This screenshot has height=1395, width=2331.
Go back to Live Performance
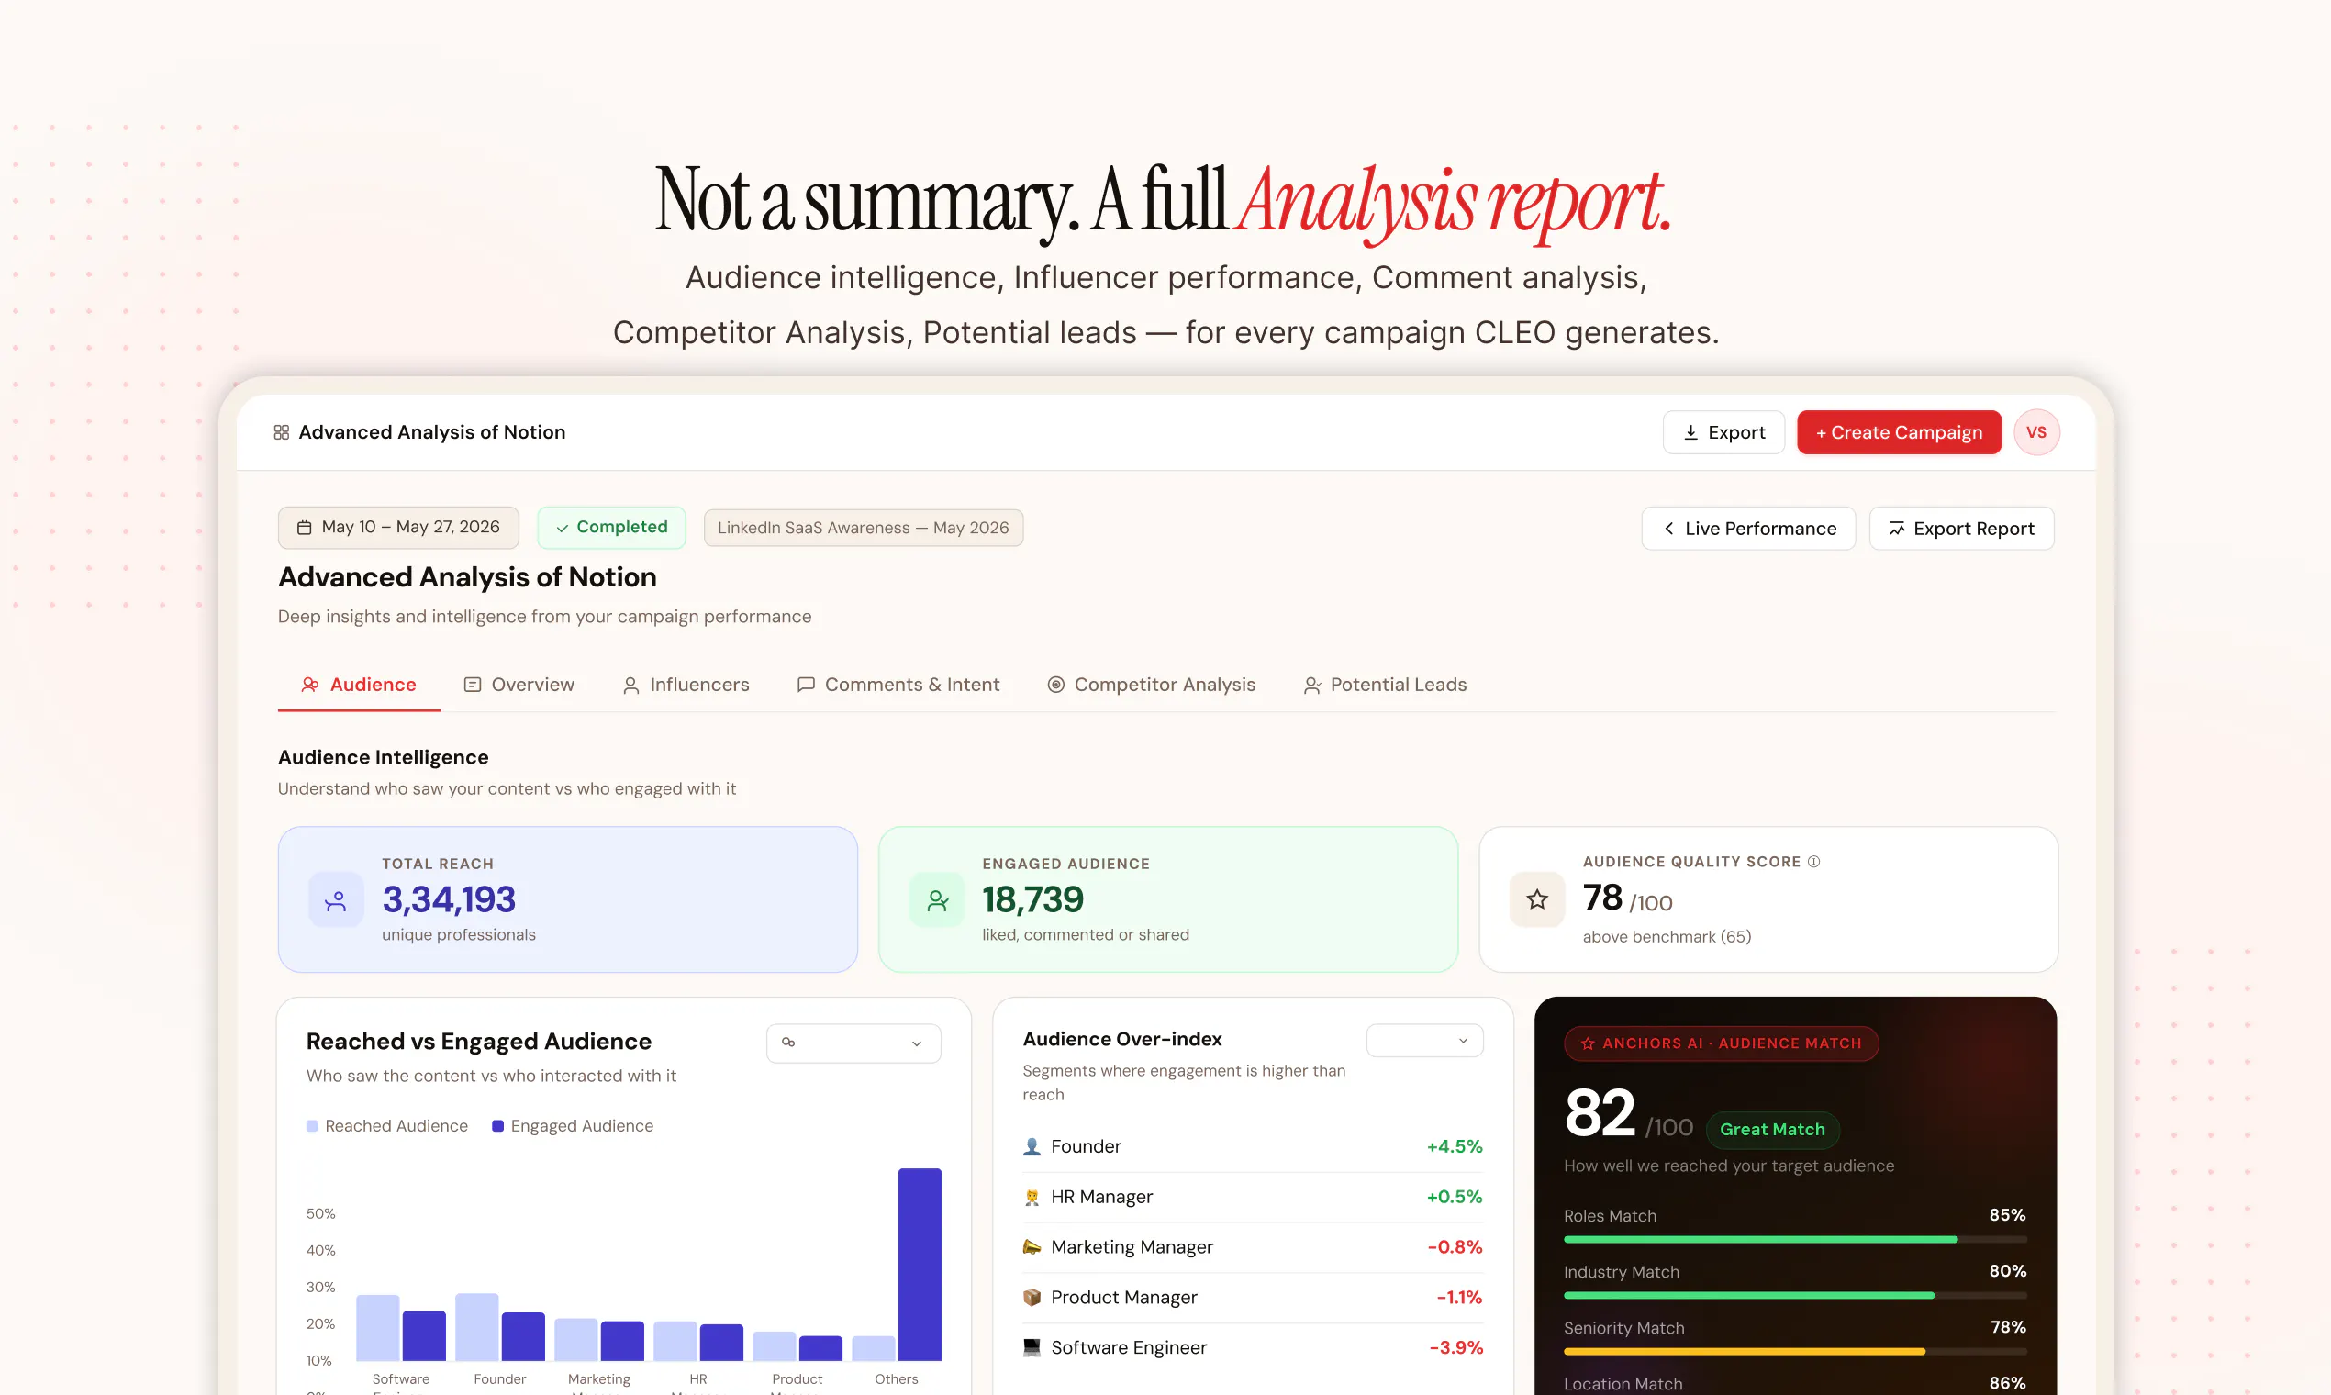point(1749,529)
